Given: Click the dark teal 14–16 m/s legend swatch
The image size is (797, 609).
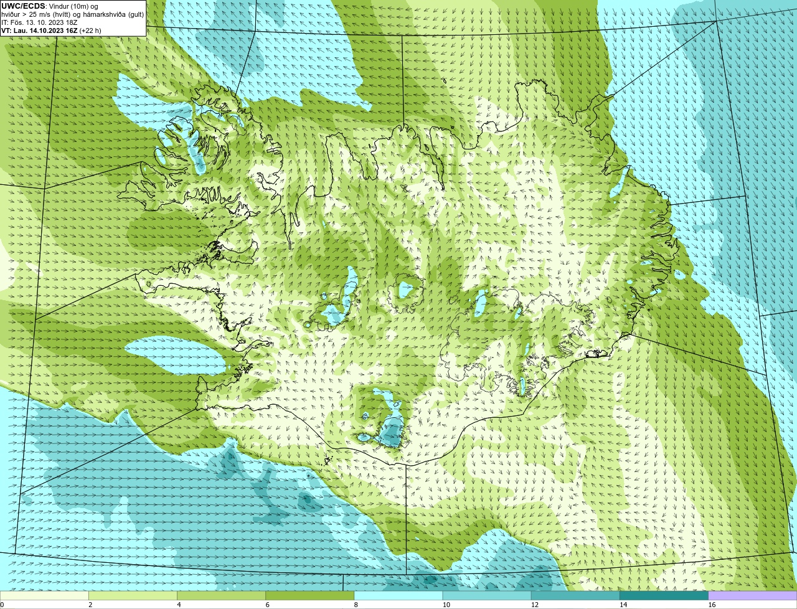Looking at the screenshot, I should [x=664, y=595].
